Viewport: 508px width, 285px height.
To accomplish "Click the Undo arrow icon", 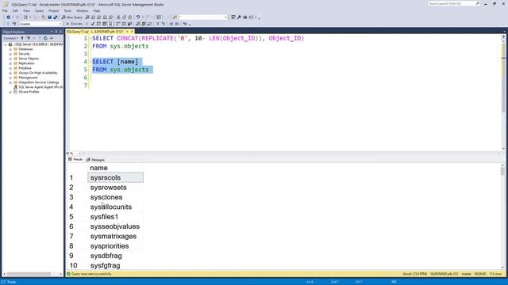I will (x=138, y=17).
